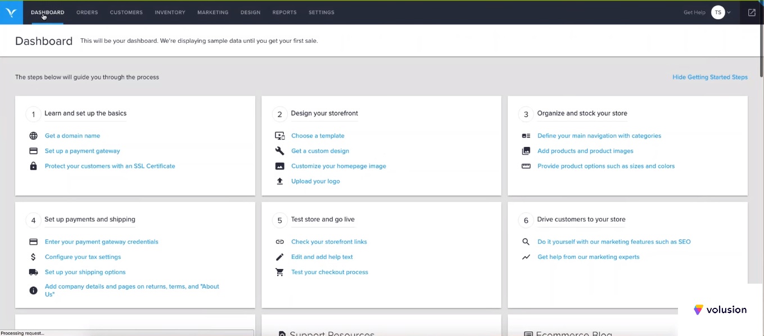Image resolution: width=764 pixels, height=336 pixels.
Task: Click the Volusion logo icon in top-left
Action: click(x=11, y=12)
